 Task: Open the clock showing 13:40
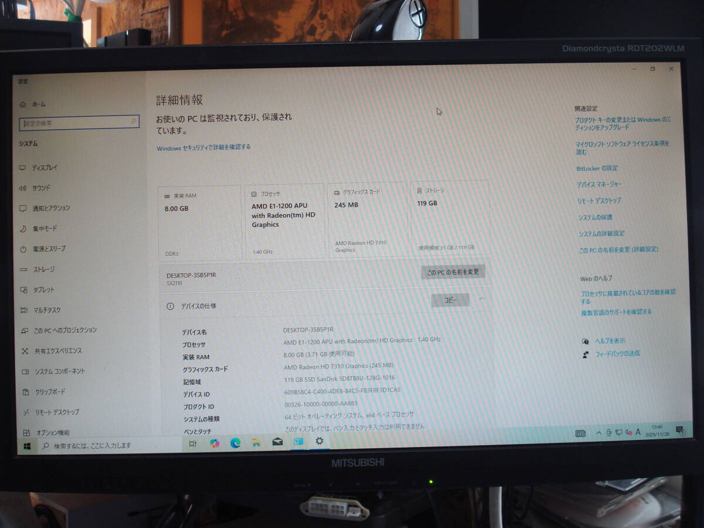657,430
